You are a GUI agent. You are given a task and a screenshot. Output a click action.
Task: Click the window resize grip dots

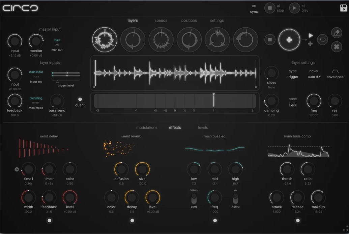pos(346,229)
